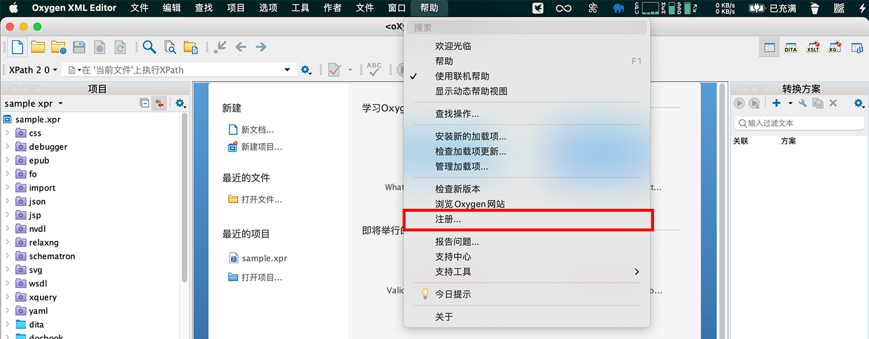Open Project panel settings gear
This screenshot has width=869, height=339.
[x=180, y=103]
